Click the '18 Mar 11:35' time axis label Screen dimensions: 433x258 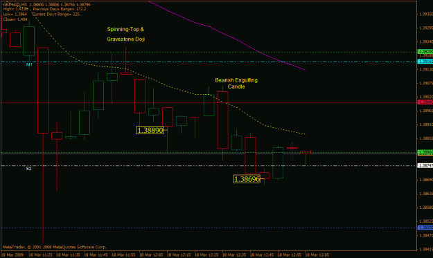(68, 255)
